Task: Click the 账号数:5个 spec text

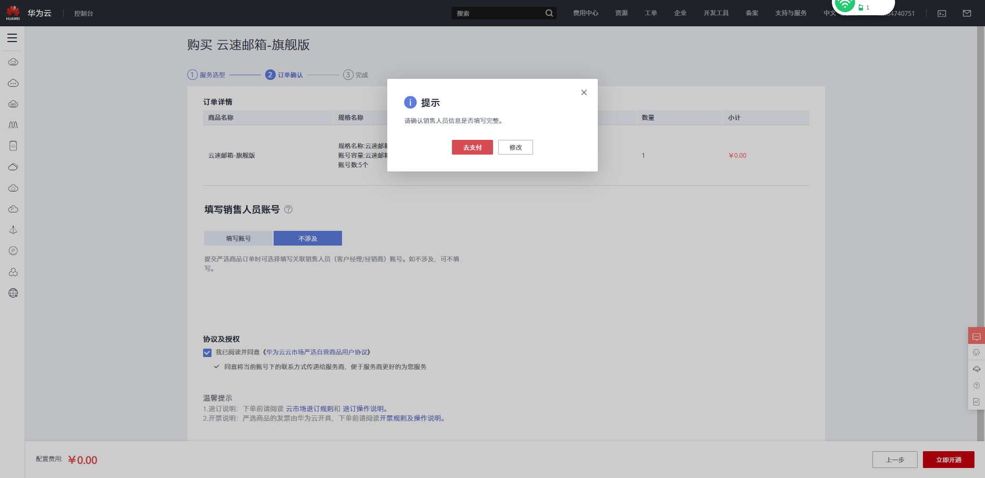Action: (353, 165)
